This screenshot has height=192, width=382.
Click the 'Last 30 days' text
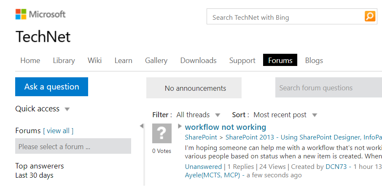click(x=34, y=175)
